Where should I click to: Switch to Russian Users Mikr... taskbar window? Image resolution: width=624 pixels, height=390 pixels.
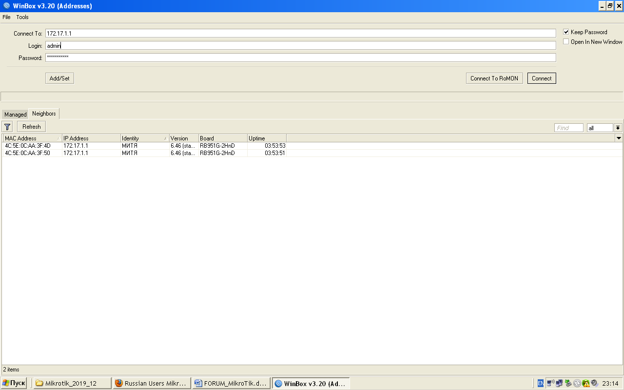tap(152, 383)
